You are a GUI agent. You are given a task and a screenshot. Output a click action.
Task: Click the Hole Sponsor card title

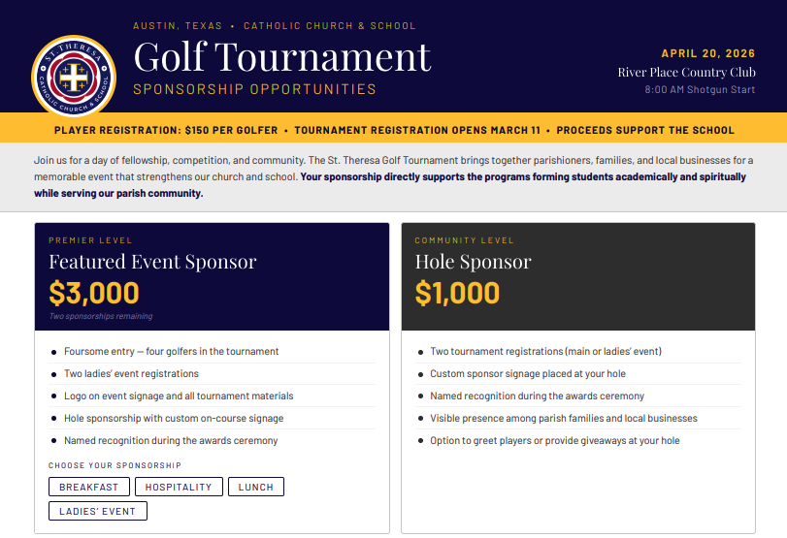[x=473, y=262]
